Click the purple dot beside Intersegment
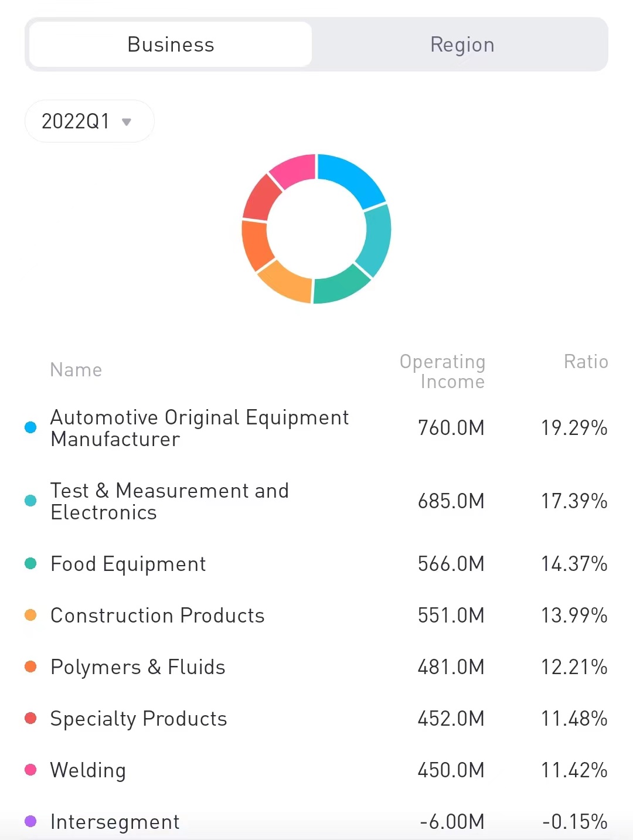Image resolution: width=633 pixels, height=840 pixels. tap(30, 821)
